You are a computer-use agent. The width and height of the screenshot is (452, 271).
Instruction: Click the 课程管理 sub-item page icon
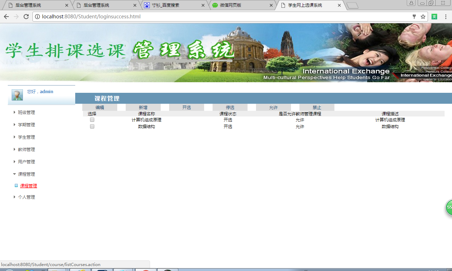(x=16, y=185)
